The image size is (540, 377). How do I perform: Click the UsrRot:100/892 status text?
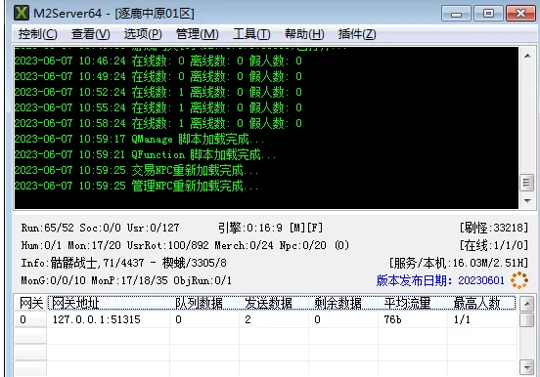pos(167,245)
